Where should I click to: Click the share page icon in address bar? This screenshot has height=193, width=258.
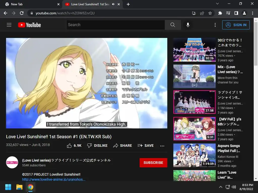[x=202, y=13]
